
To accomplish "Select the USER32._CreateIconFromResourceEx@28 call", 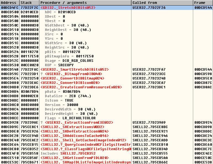I will click(81, 87).
